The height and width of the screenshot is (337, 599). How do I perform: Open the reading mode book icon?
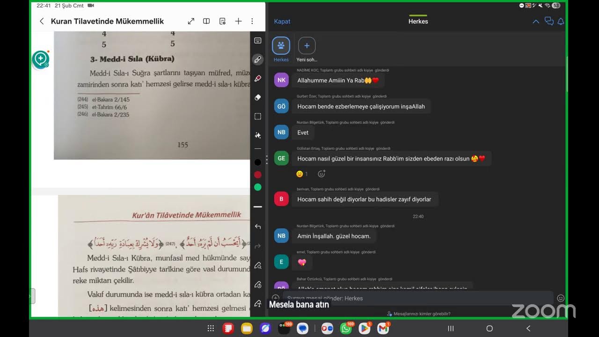click(206, 21)
